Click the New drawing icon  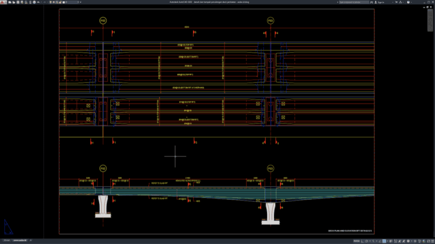[10, 2]
